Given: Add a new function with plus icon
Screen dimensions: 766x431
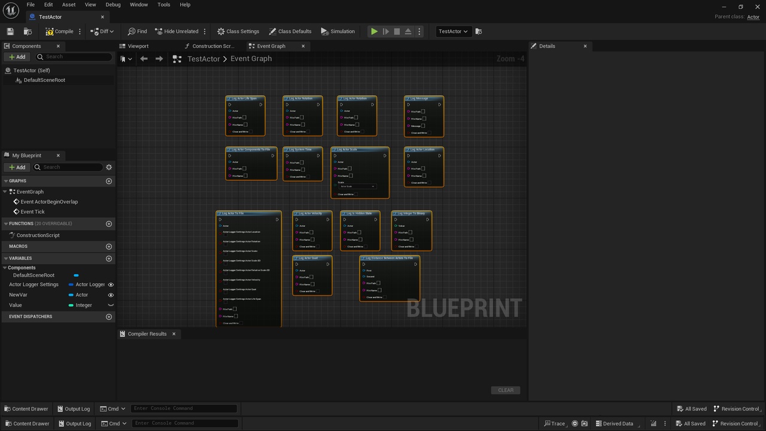Looking at the screenshot, I should click(109, 224).
